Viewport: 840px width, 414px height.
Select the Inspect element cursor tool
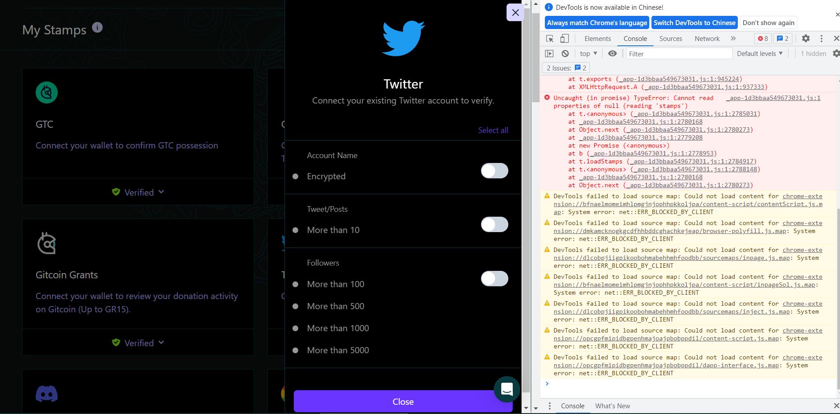(x=549, y=38)
